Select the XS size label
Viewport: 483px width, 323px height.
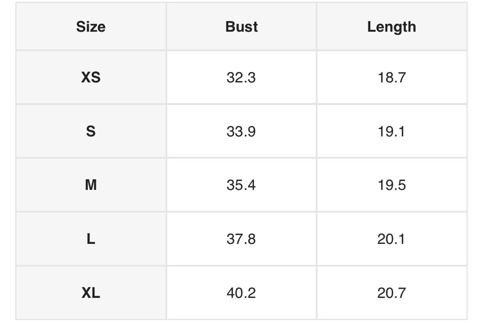pos(91,77)
